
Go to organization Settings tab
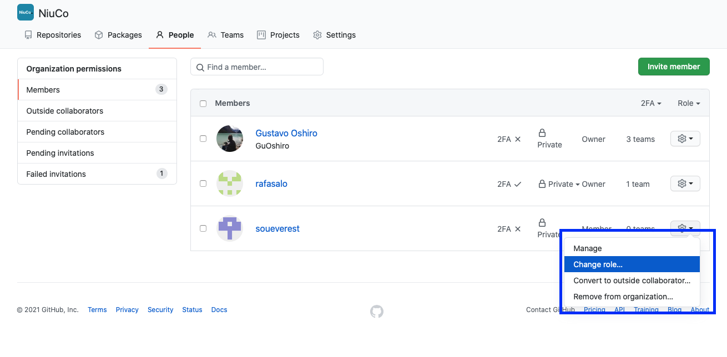coord(334,35)
